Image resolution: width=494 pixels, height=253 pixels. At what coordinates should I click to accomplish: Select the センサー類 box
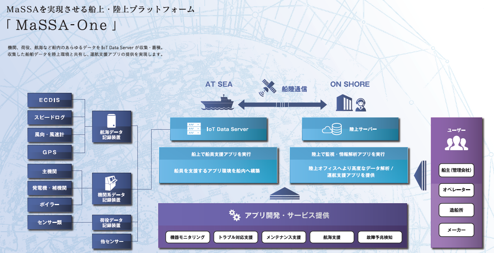[x=50, y=222]
